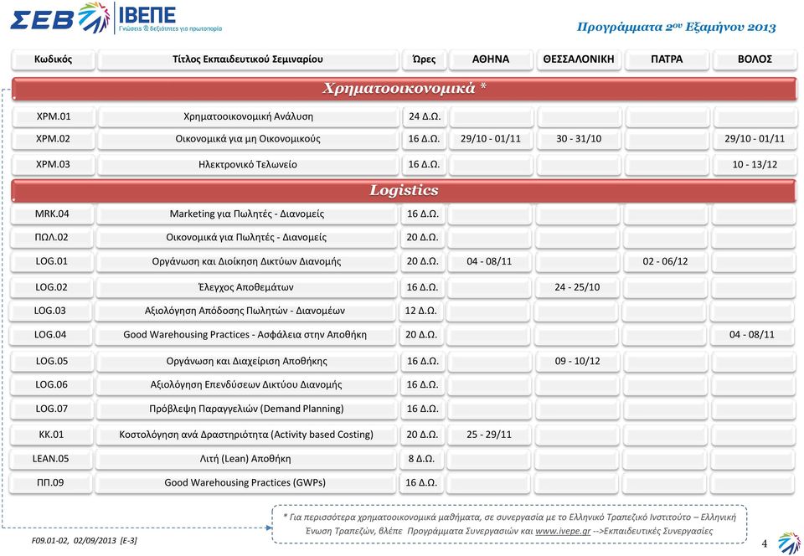Click the seminar title Οικονομικά για μη Οικονομικούς
Viewport: 804px width, 556px height.
tap(248, 139)
